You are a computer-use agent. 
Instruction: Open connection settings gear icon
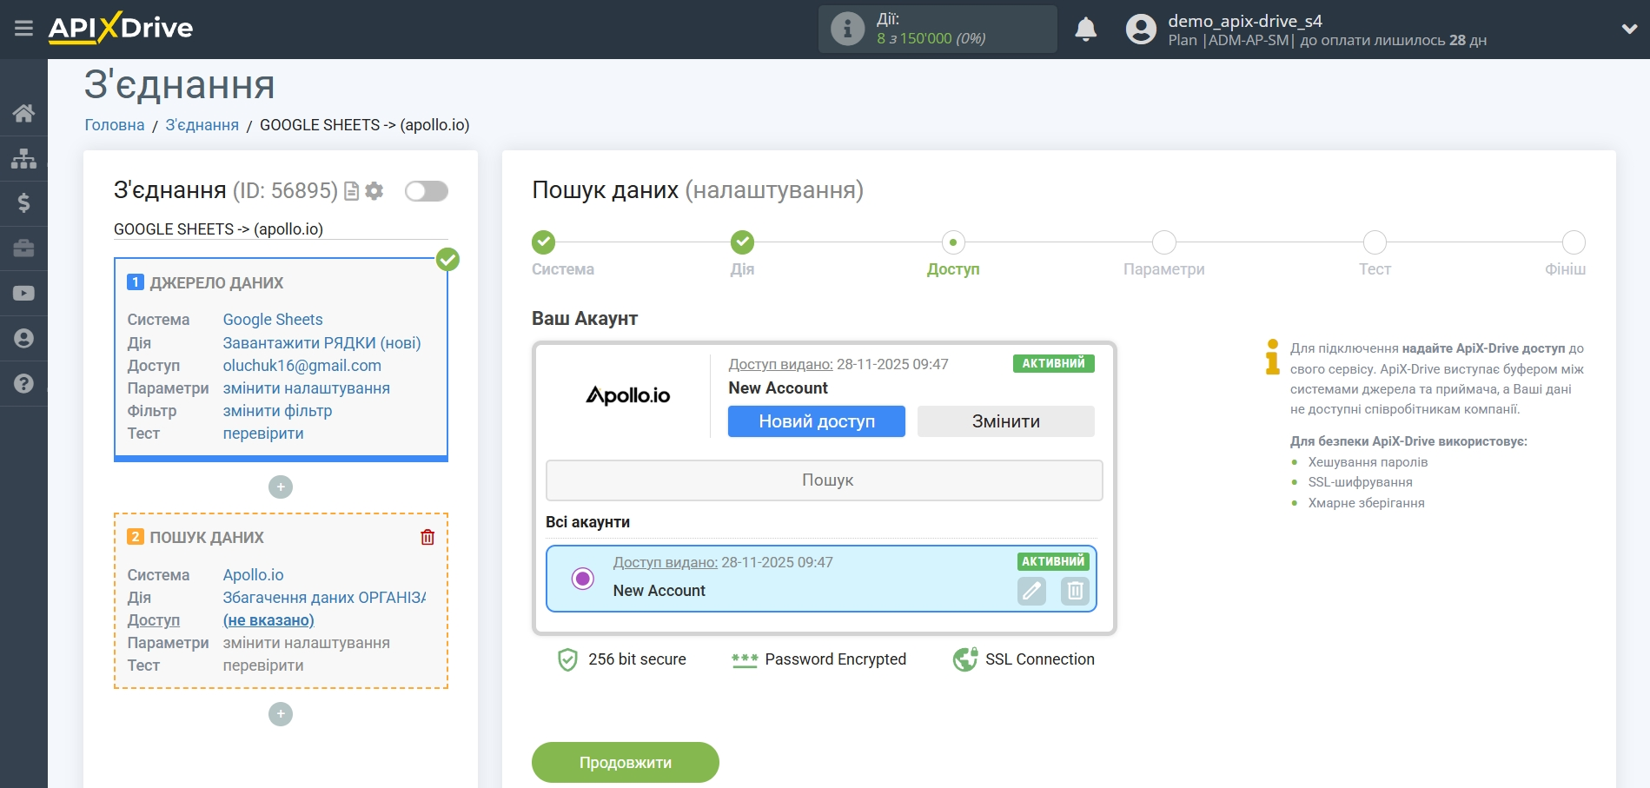tap(375, 191)
